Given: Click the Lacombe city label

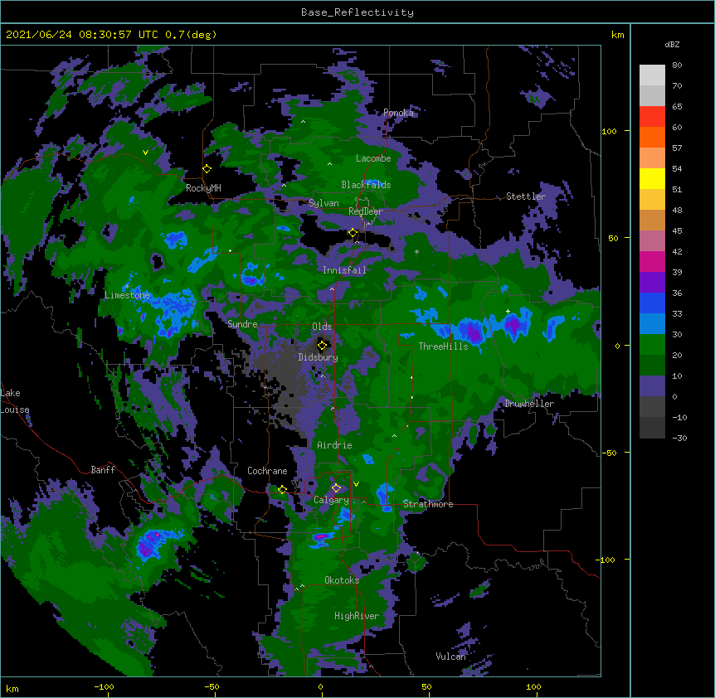Looking at the screenshot, I should pos(373,158).
